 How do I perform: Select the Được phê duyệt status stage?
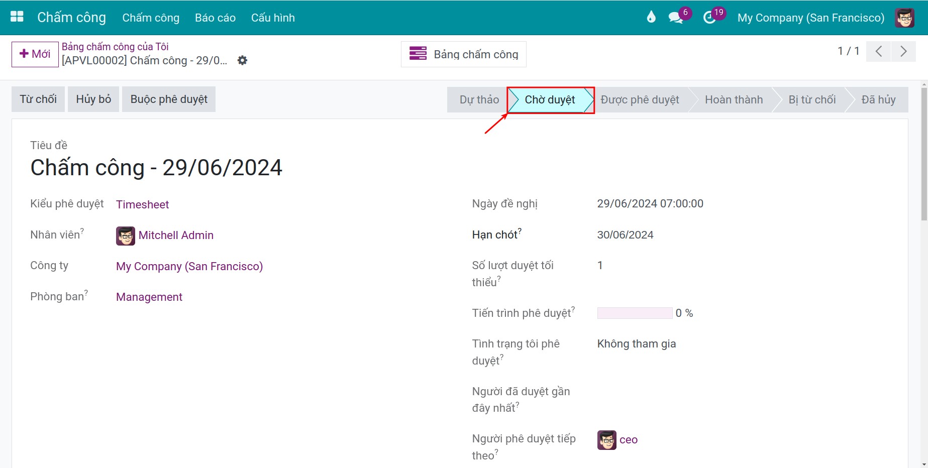[x=640, y=99]
